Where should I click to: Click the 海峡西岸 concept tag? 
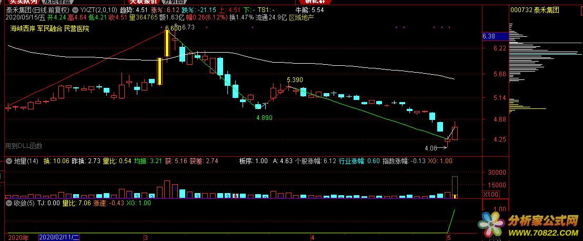pyautogui.click(x=22, y=28)
